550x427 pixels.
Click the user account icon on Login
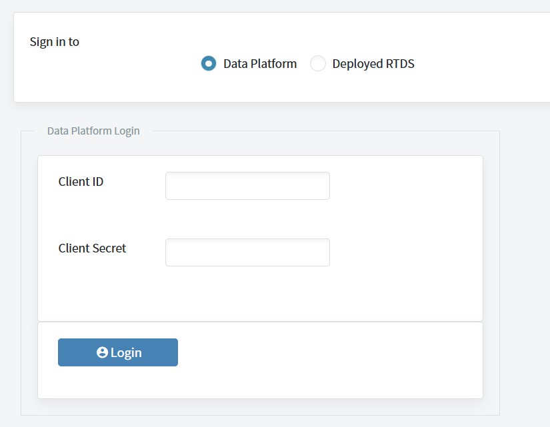pos(102,352)
